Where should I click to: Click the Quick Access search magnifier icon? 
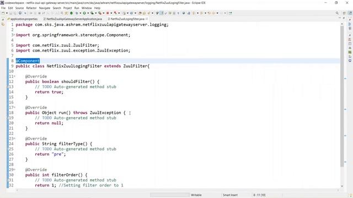click(x=337, y=13)
